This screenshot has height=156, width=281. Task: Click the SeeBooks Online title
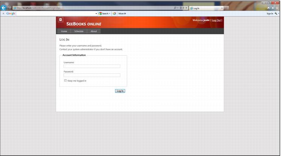pyautogui.click(x=84, y=24)
